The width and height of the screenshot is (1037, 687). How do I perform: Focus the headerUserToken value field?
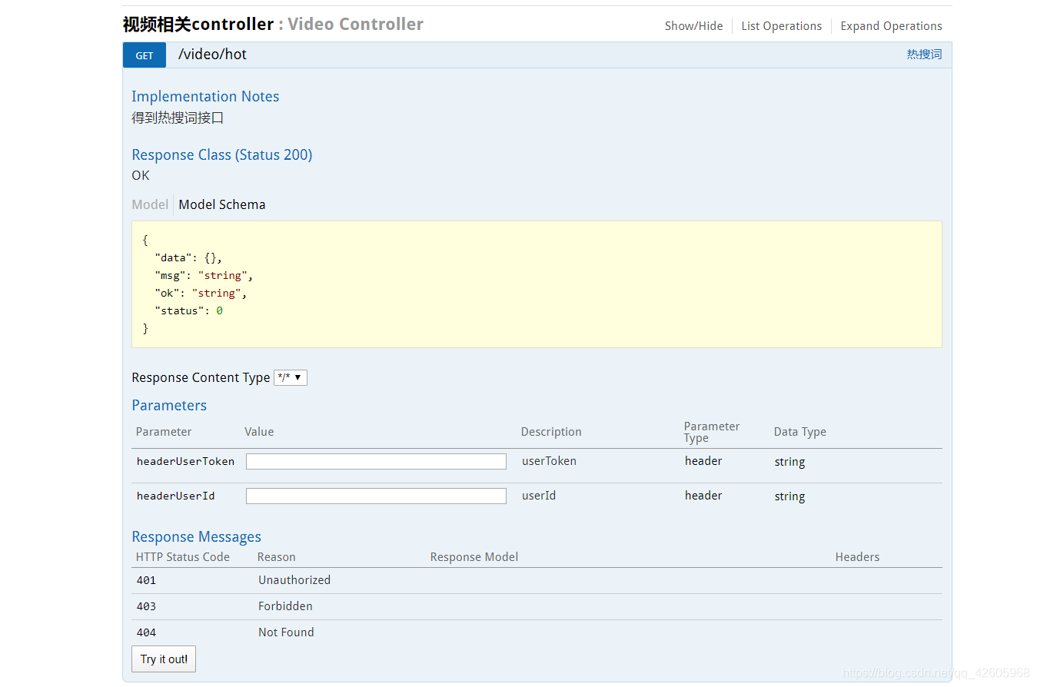pyautogui.click(x=376, y=461)
